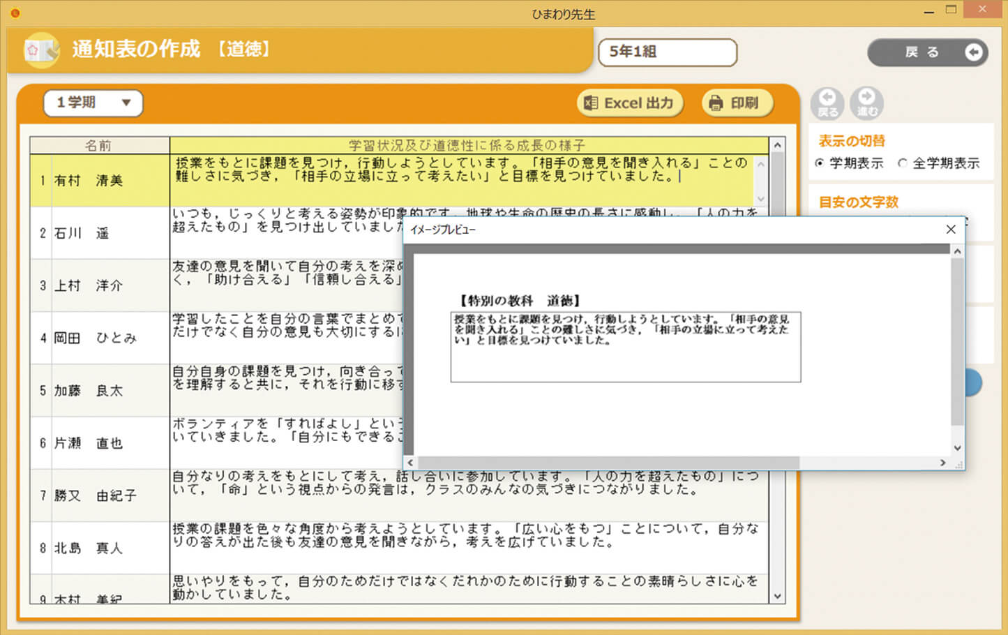This screenshot has width=1008, height=635.
Task: Select the 学期表示 radio option
Action: coord(819,163)
